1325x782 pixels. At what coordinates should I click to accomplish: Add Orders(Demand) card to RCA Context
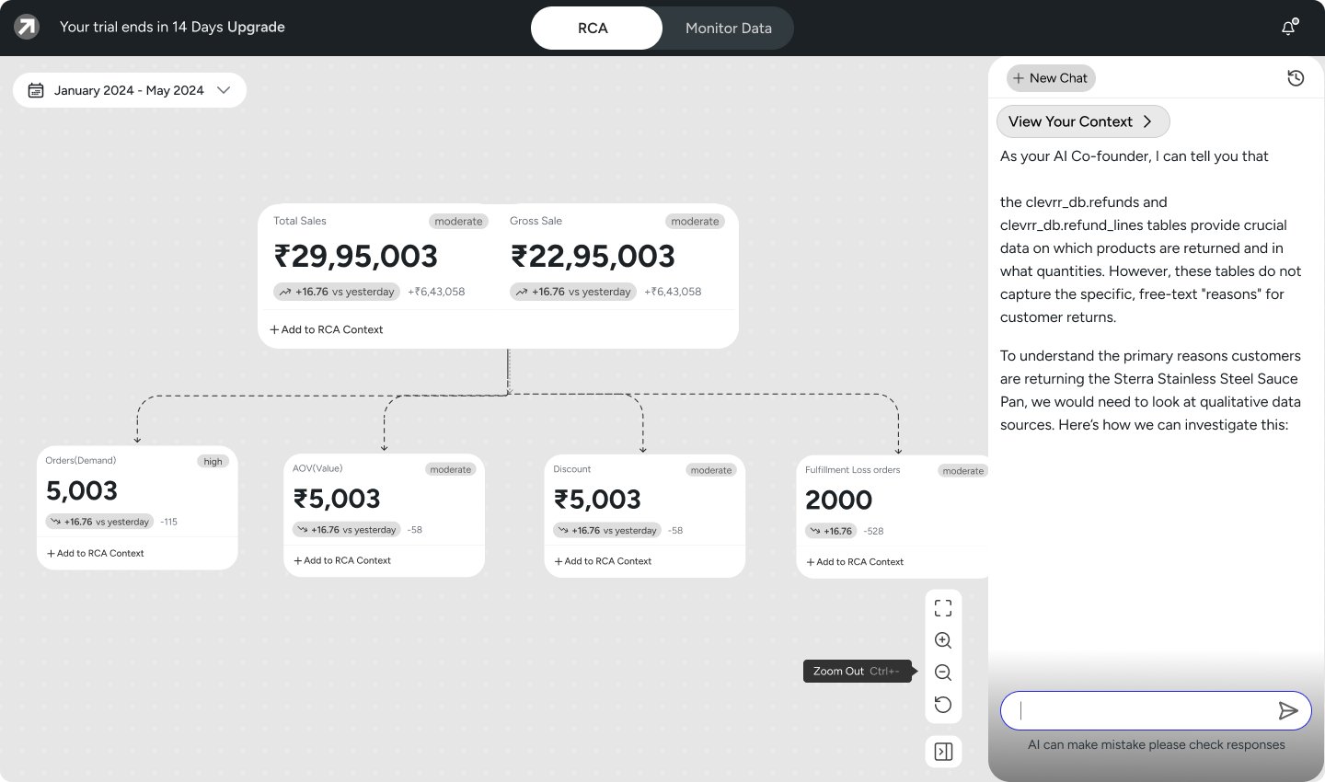[x=96, y=553]
